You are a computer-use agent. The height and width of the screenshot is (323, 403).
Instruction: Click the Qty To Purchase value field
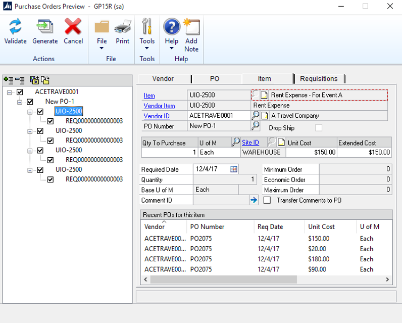pyautogui.click(x=170, y=153)
